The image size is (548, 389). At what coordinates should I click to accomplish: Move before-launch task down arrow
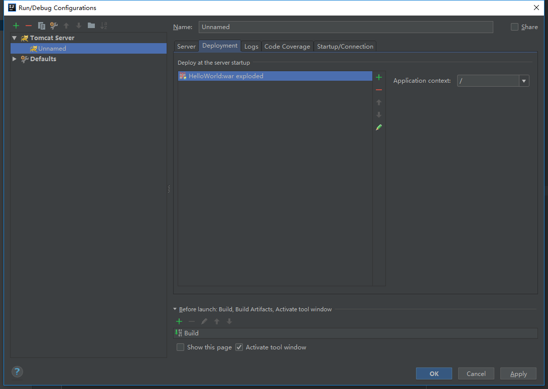click(x=229, y=321)
